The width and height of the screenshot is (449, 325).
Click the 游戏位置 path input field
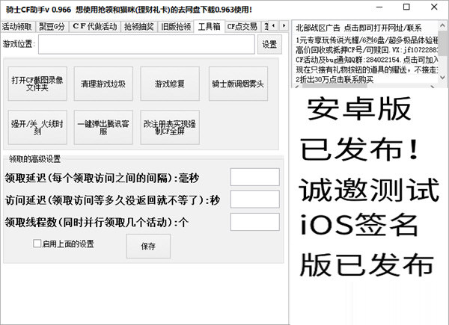(147, 44)
